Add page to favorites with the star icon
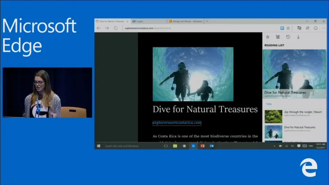 (288, 28)
